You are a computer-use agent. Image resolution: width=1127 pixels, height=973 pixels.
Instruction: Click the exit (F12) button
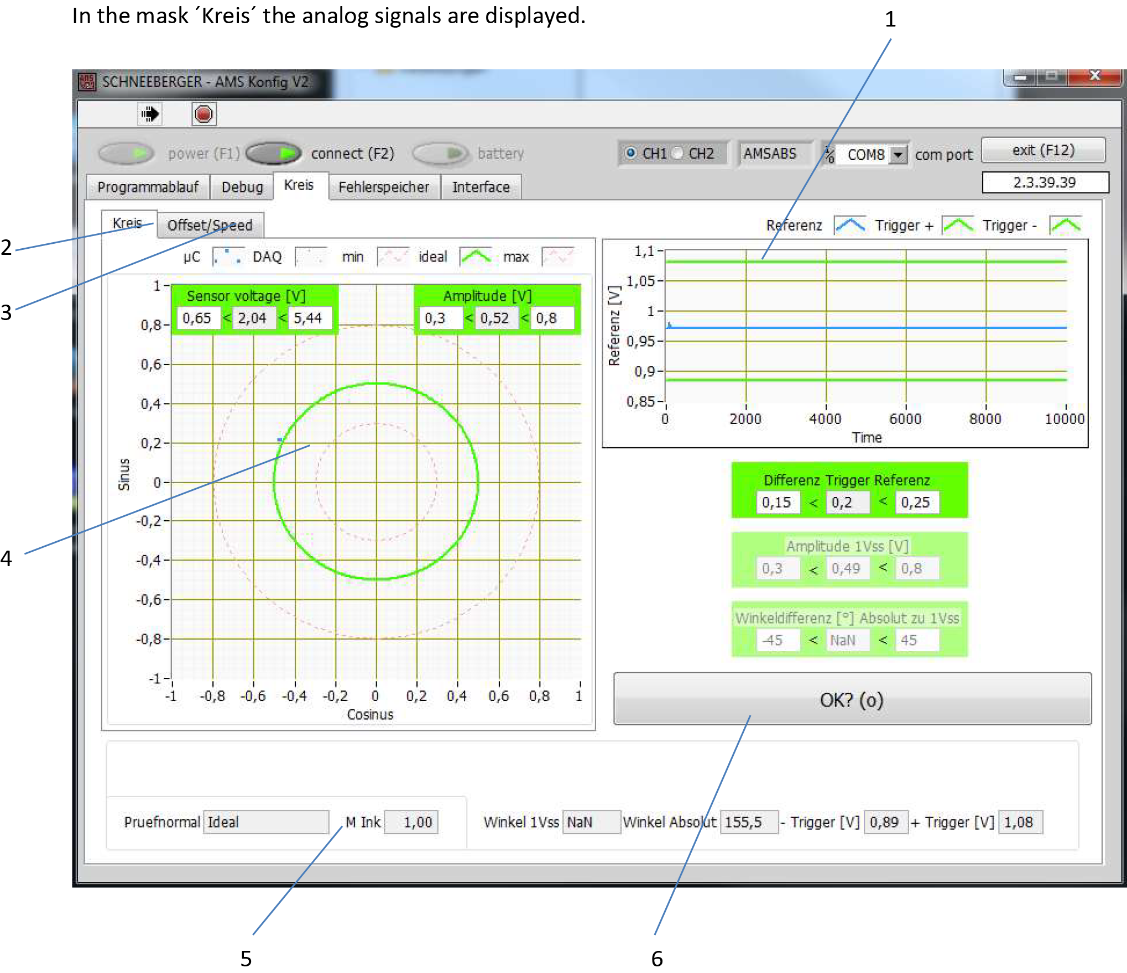1043,150
